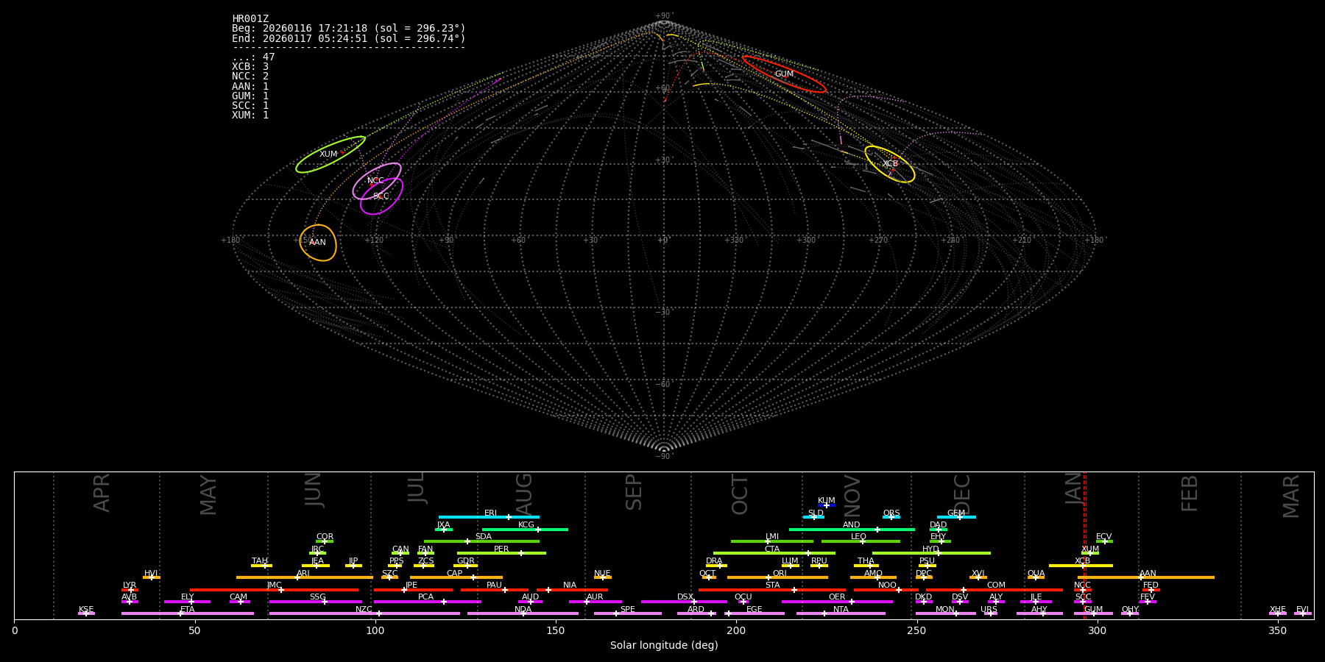Select the SCC radiant ellipse on the sky map

[381, 197]
